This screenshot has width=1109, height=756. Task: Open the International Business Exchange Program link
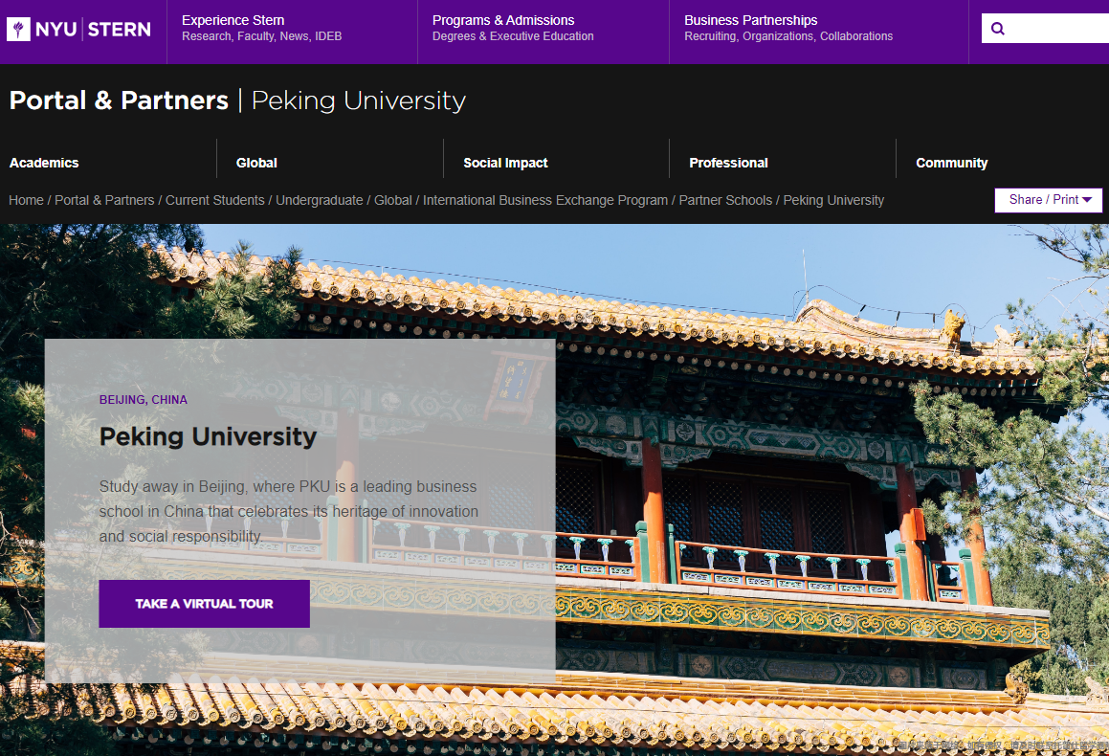tap(545, 200)
